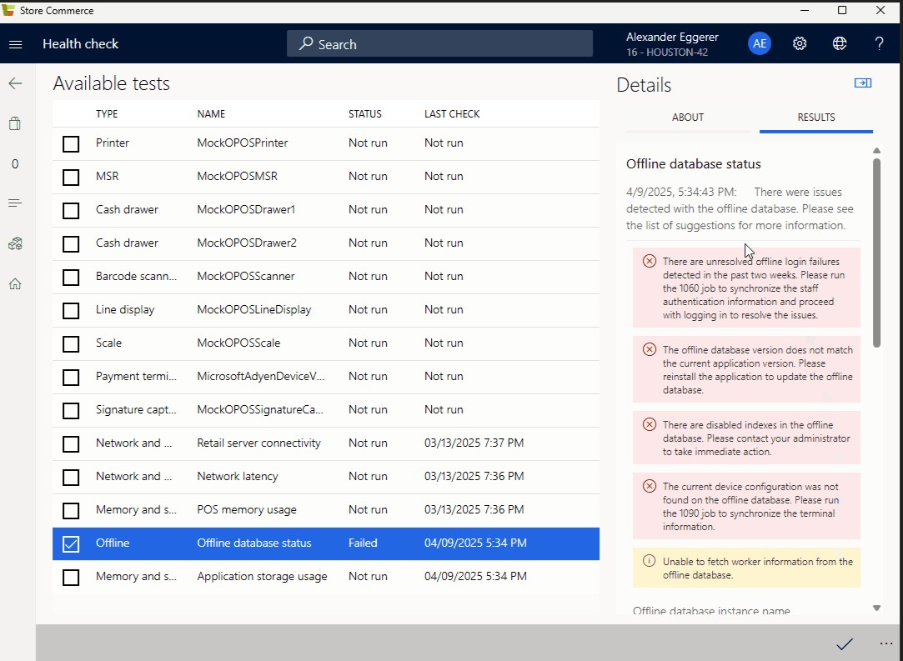Open Settings via the gear icon
This screenshot has width=903, height=661.
(799, 43)
